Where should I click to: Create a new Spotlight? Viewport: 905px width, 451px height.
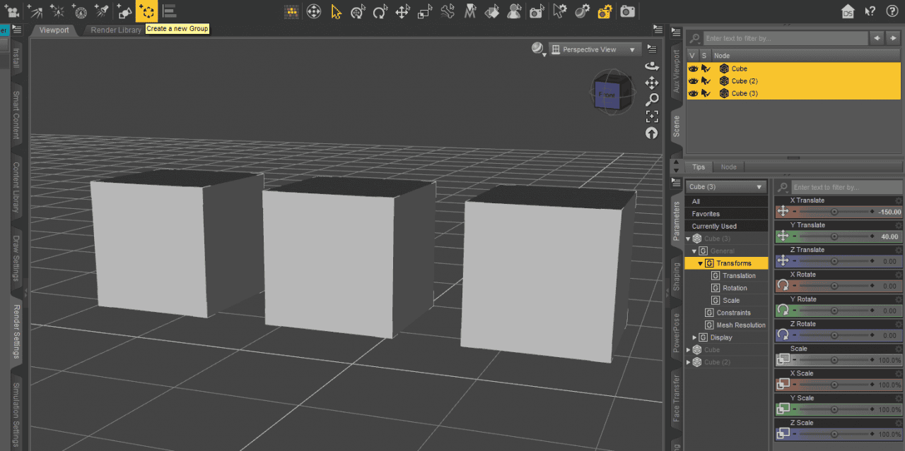click(x=100, y=11)
